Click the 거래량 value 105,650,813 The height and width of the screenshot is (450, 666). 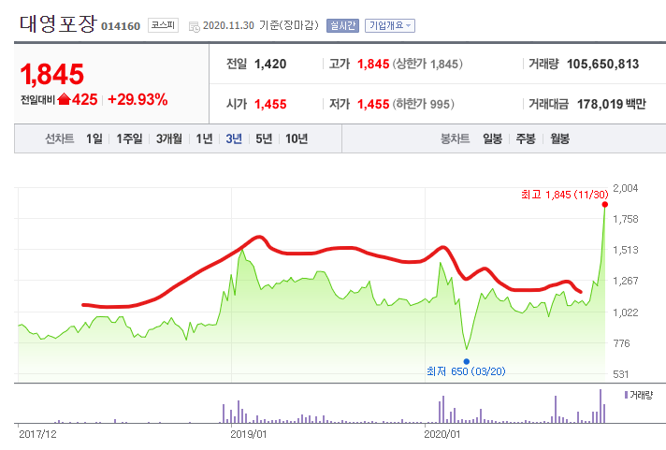[x=602, y=65]
